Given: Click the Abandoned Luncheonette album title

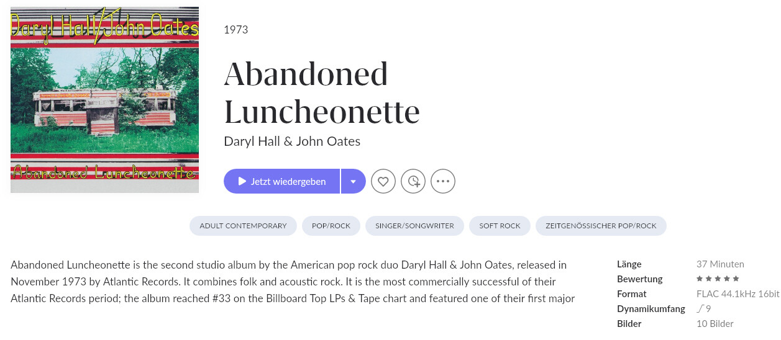Looking at the screenshot, I should [322, 93].
